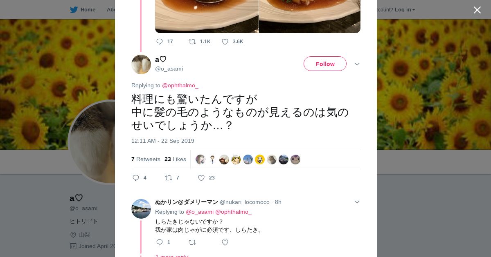This screenshot has width=491, height=257.
Task: View the 23 Likes list
Action: point(175,159)
